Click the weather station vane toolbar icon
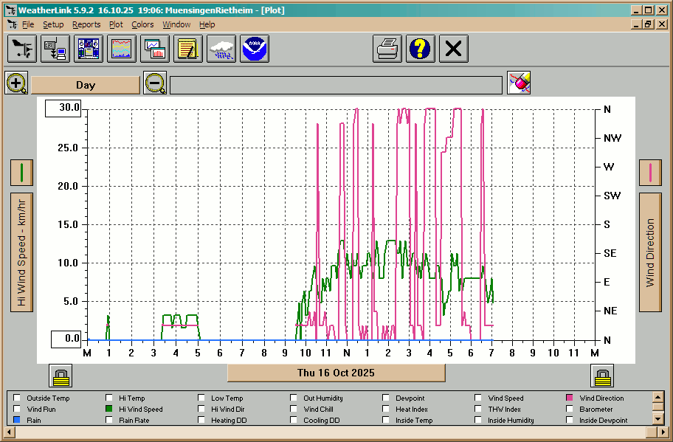Viewport: 673px width, 442px height. click(x=22, y=49)
